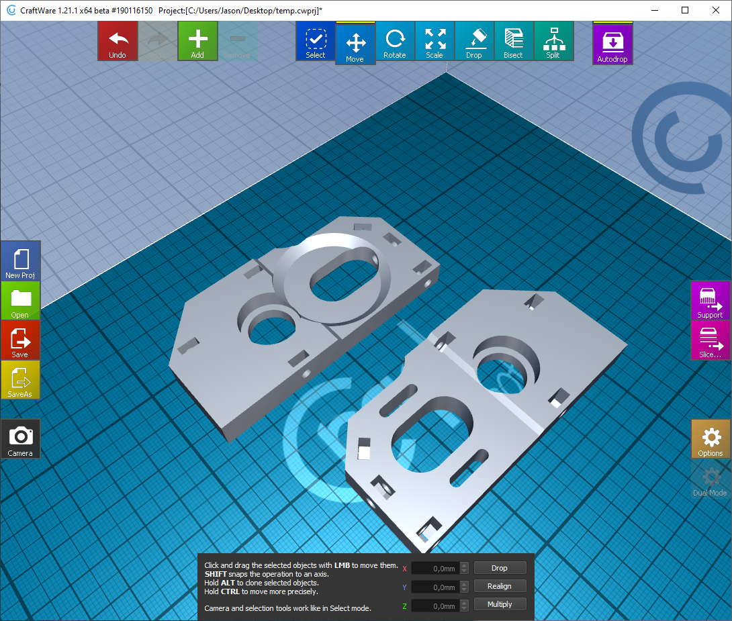Enable Move mode
Image resolution: width=732 pixels, height=621 pixels.
[x=355, y=42]
